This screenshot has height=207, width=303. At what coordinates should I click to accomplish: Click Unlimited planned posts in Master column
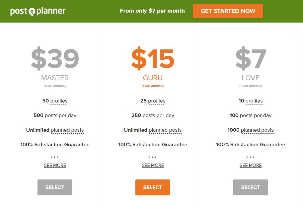(x=55, y=130)
